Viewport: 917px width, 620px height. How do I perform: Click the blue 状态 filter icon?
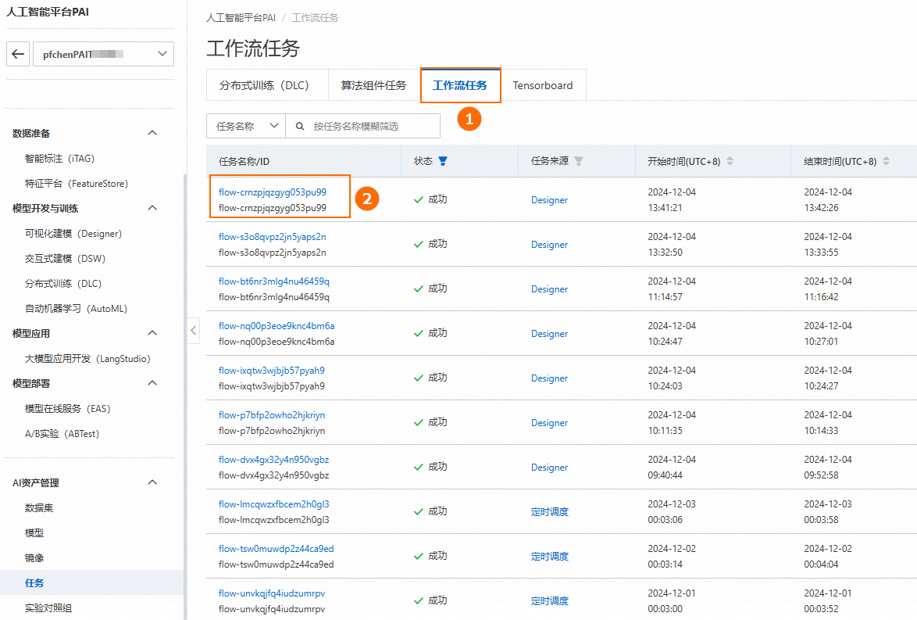click(443, 161)
